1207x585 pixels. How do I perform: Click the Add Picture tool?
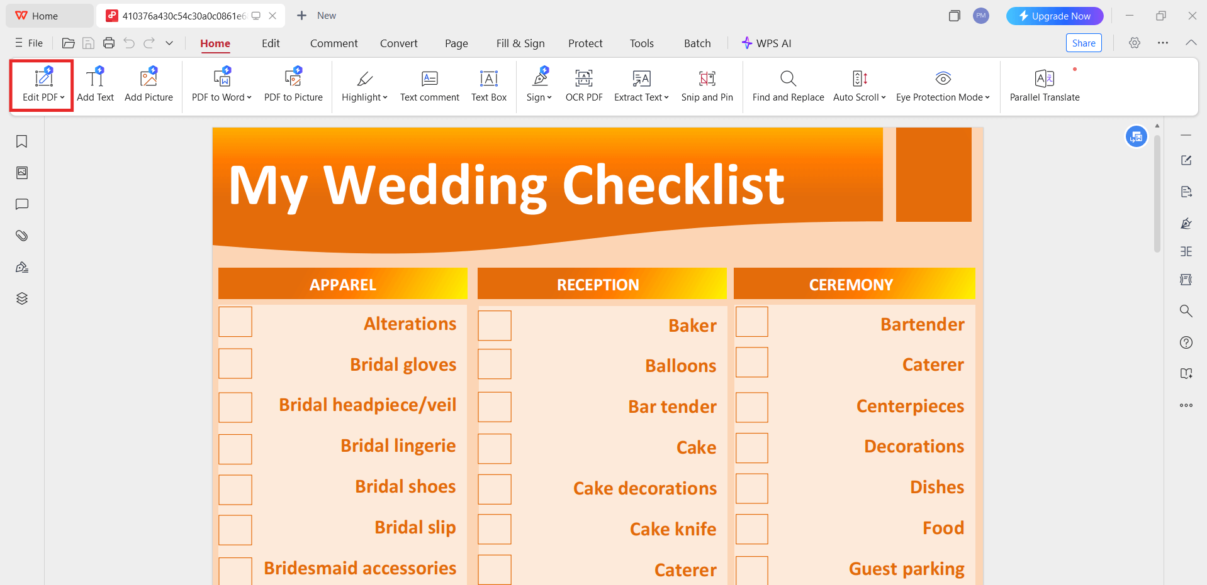(x=149, y=85)
